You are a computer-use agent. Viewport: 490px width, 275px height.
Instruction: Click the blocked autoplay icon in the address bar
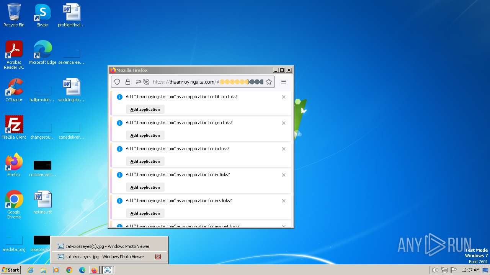(x=146, y=82)
